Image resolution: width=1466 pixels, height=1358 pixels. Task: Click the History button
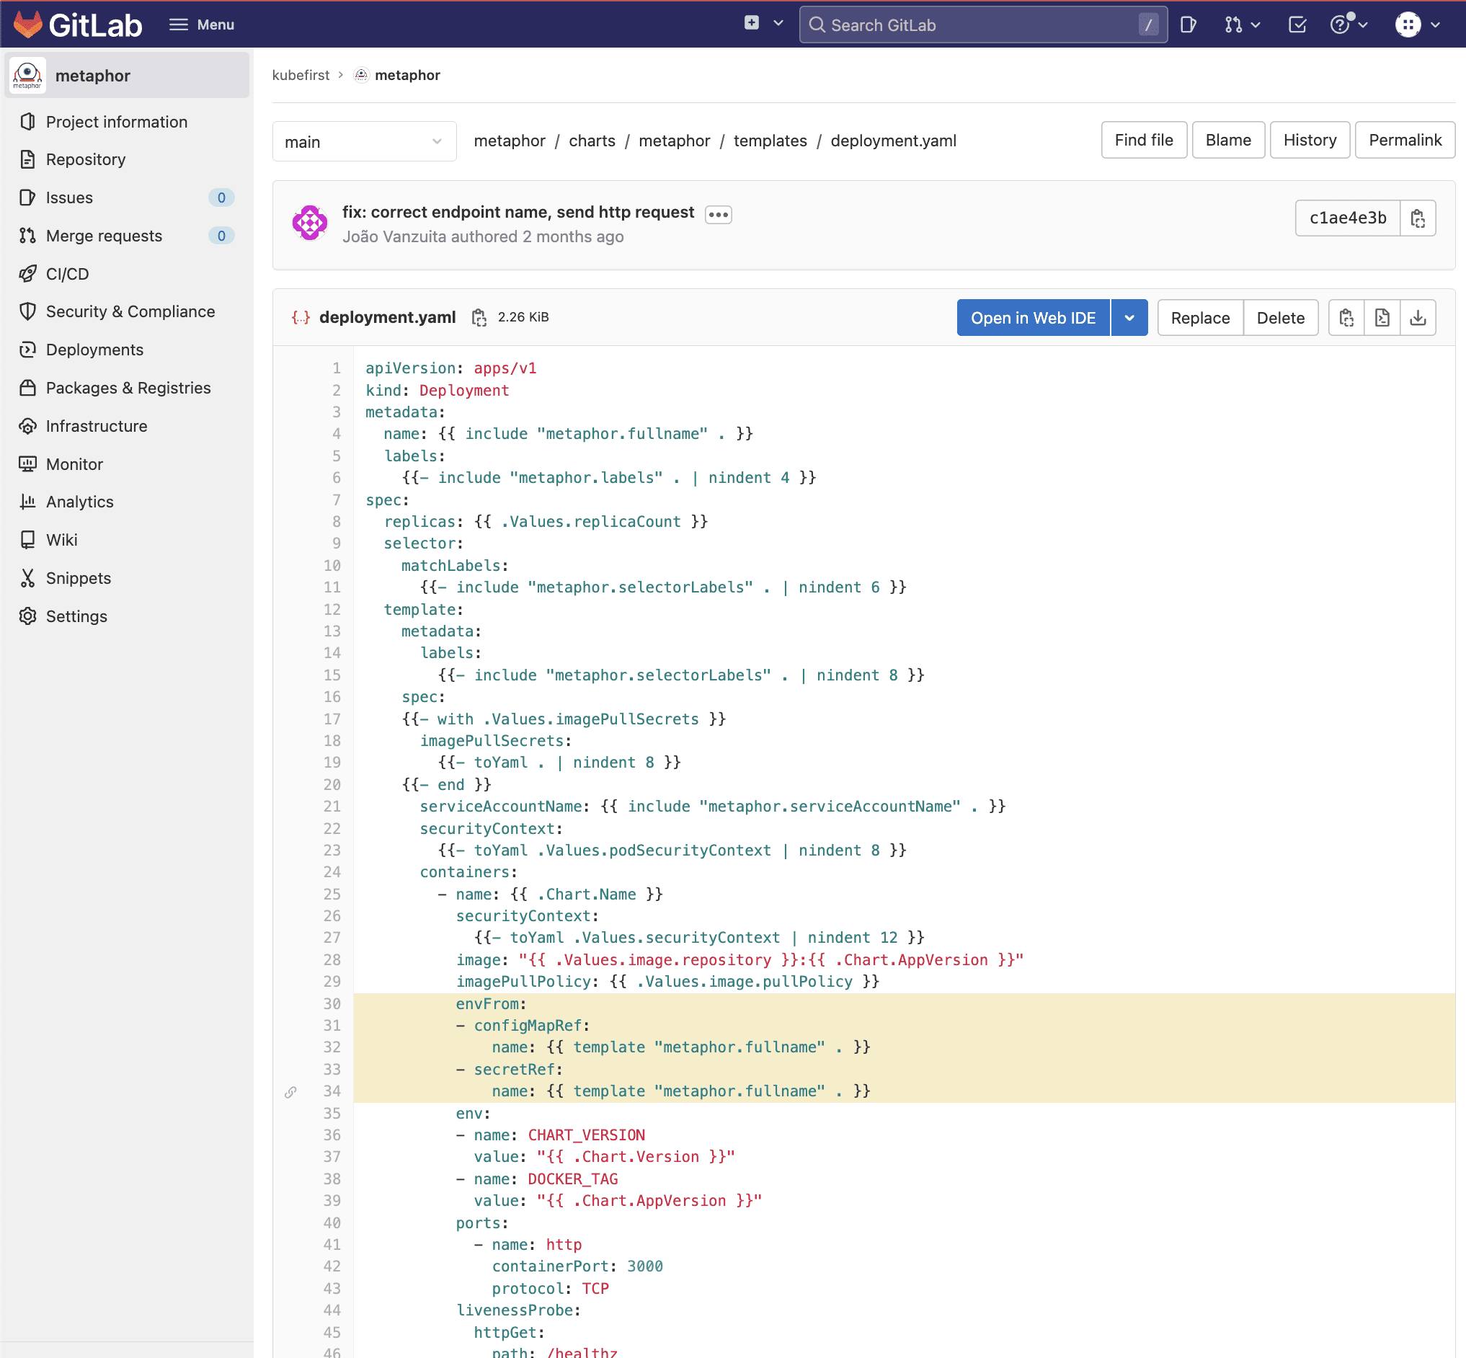(1310, 141)
